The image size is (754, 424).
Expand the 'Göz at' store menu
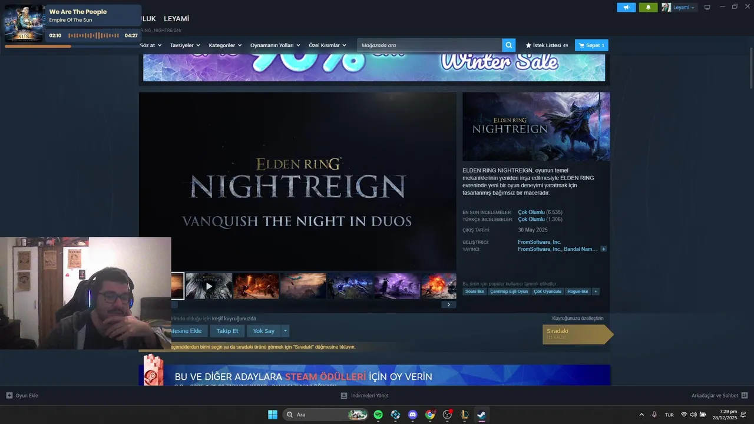click(150, 45)
